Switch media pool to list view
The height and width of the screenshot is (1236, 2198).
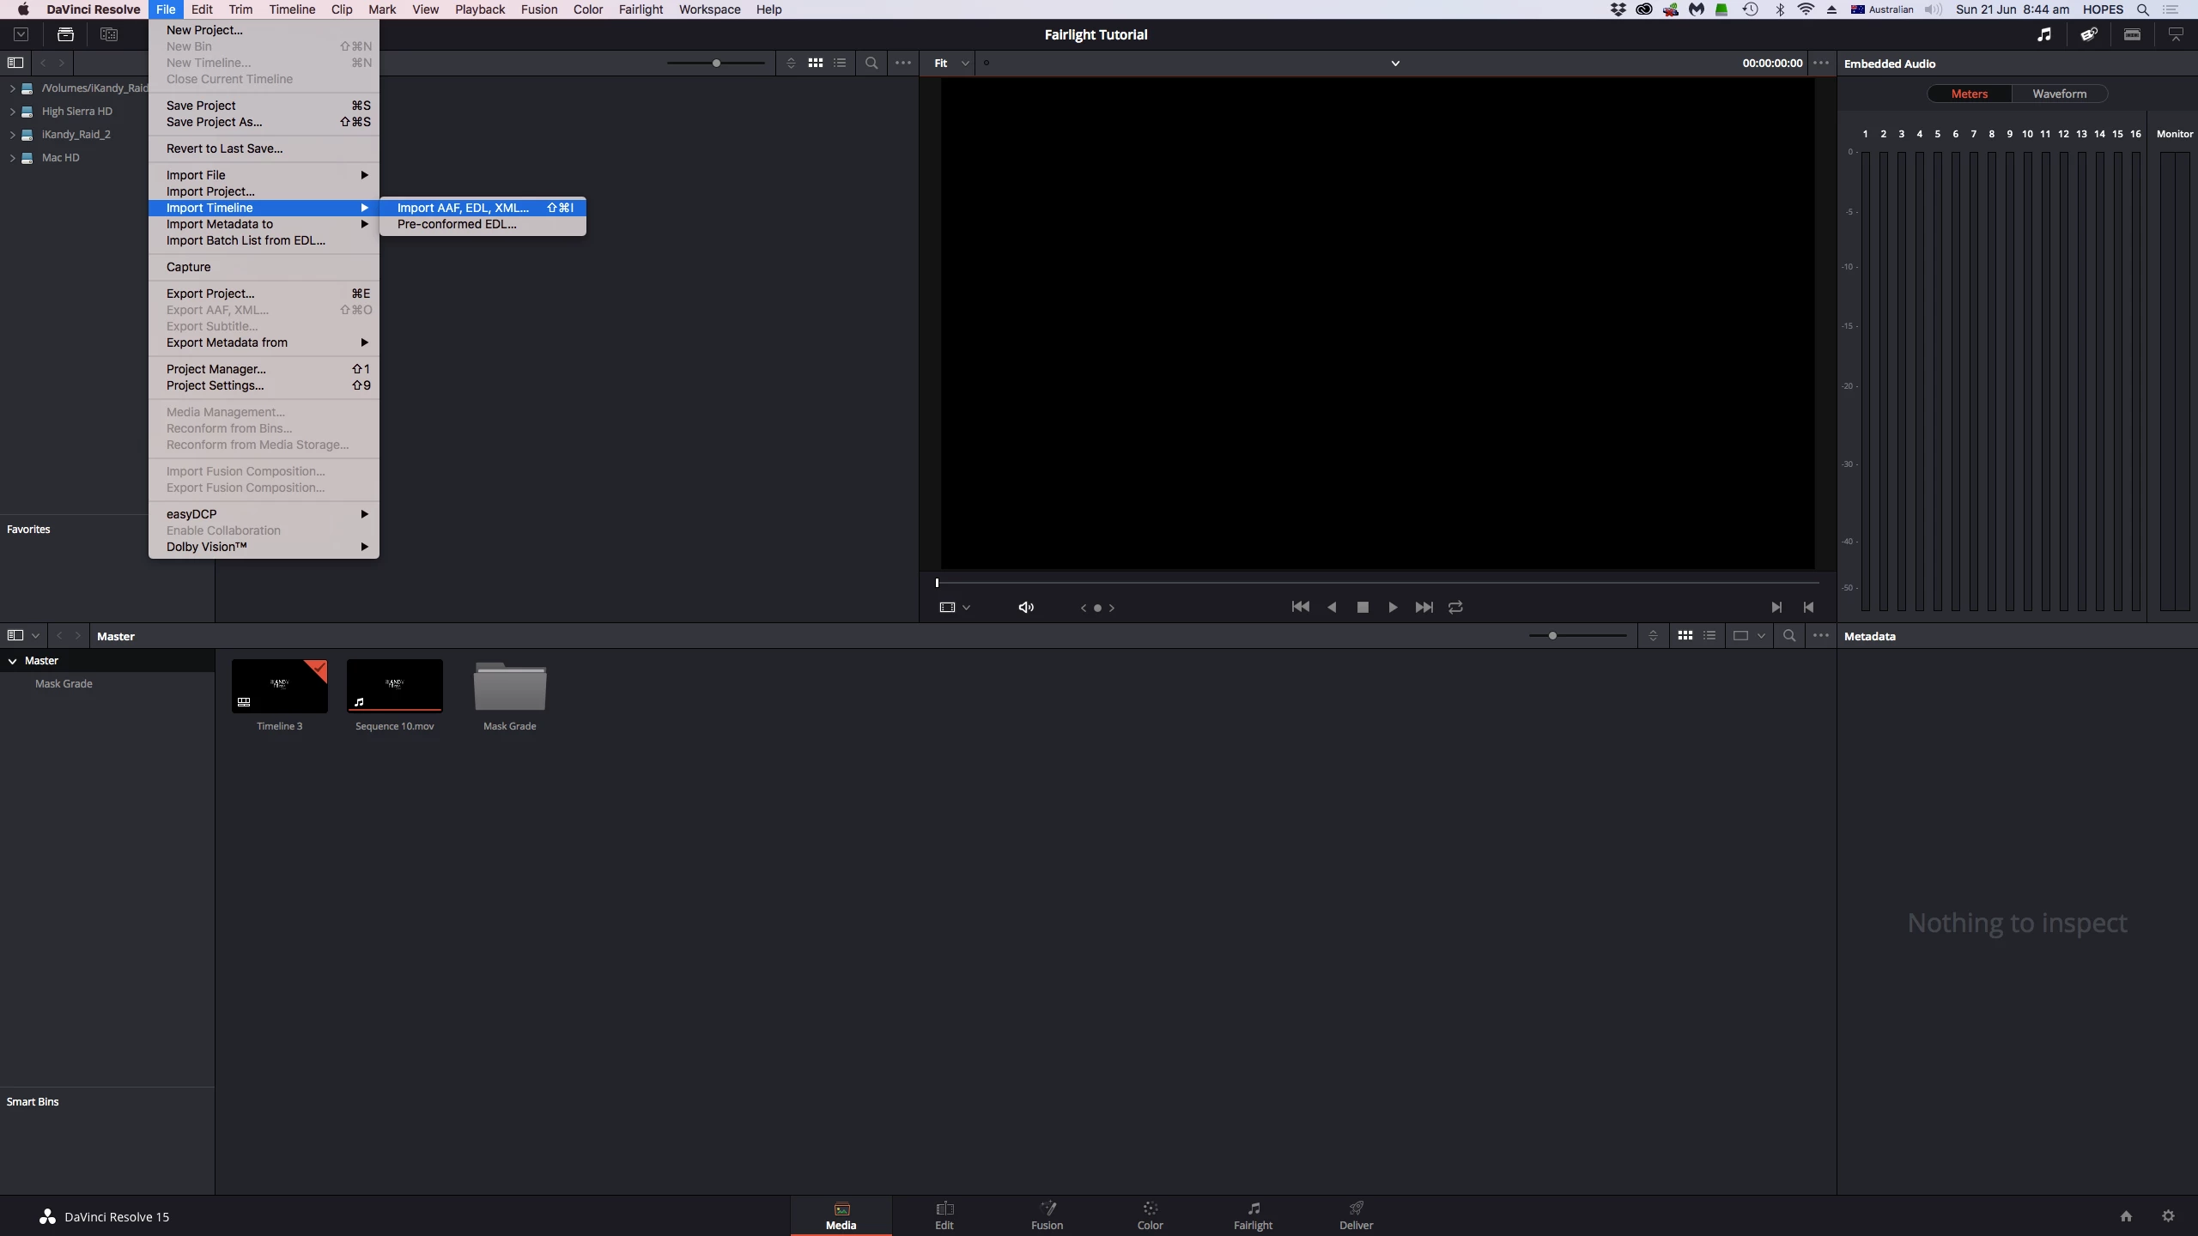[x=1709, y=636]
